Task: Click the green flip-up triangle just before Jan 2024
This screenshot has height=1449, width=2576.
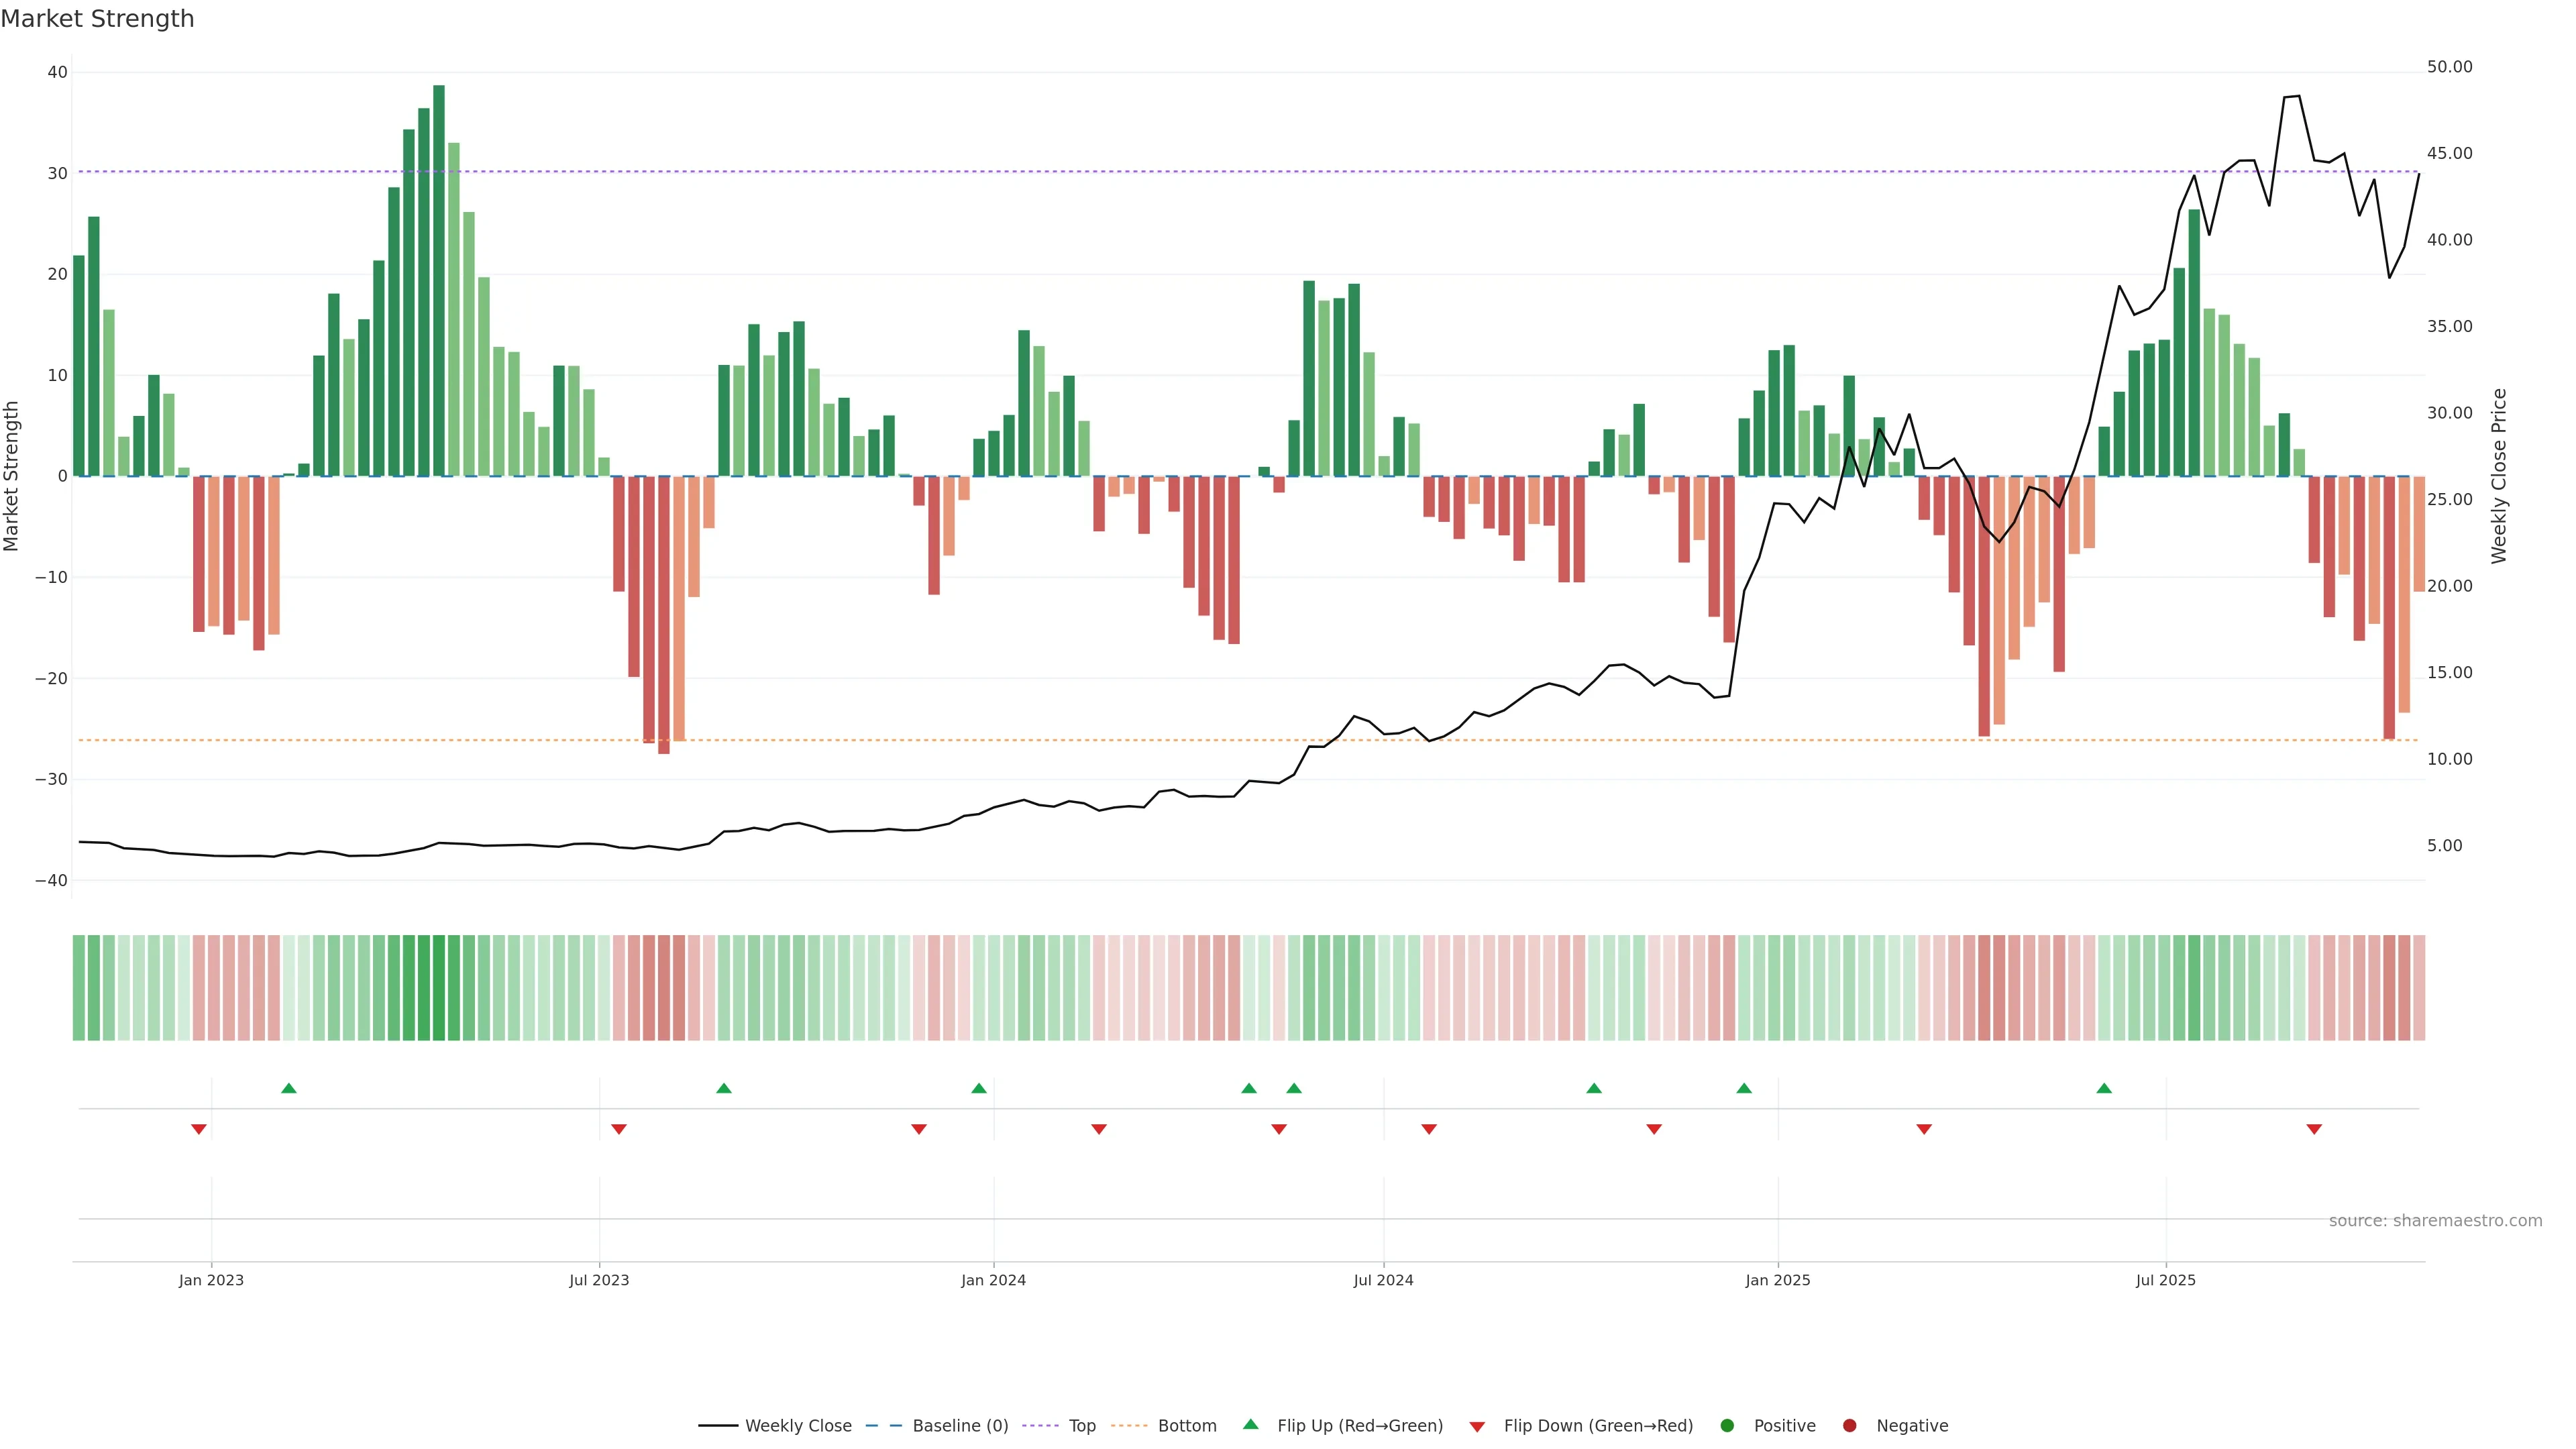Action: click(979, 1088)
